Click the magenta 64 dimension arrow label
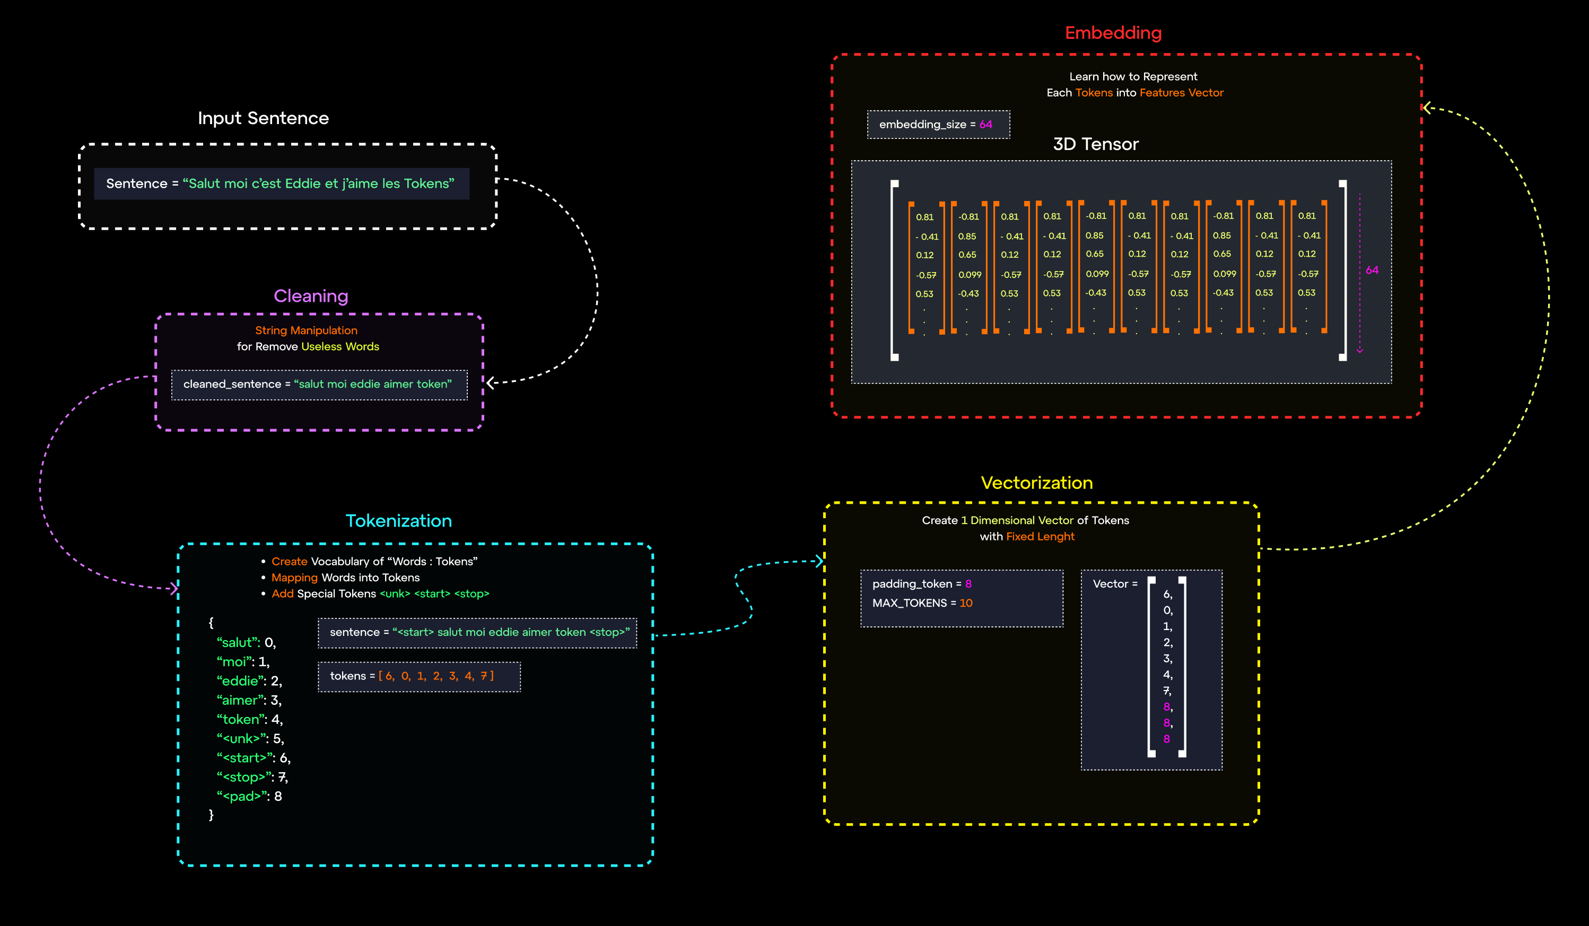This screenshot has height=926, width=1589. pyautogui.click(x=1372, y=270)
